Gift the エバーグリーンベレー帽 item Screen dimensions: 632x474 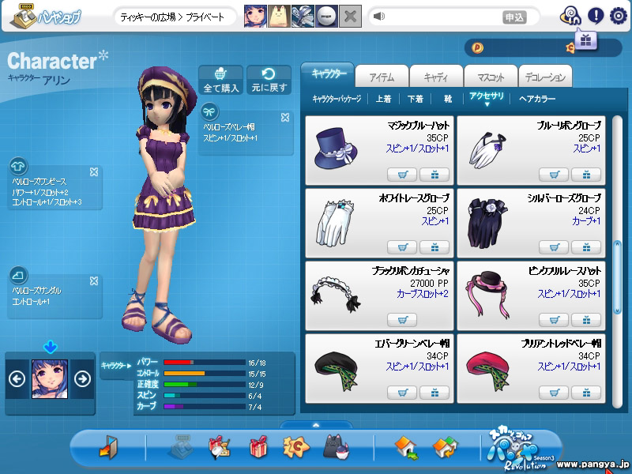(x=434, y=393)
